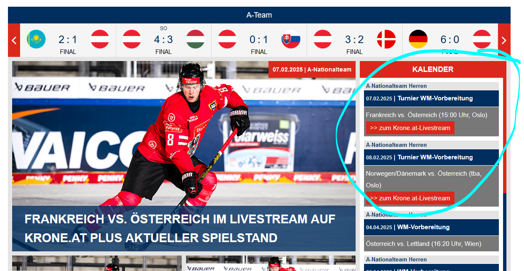The height and width of the screenshot is (271, 524).
Task: Click the Austria flag beside the 2:1 score
Action: coord(100,39)
